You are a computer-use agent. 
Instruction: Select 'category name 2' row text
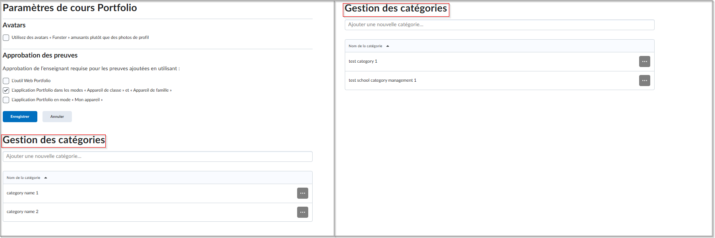[x=23, y=211]
